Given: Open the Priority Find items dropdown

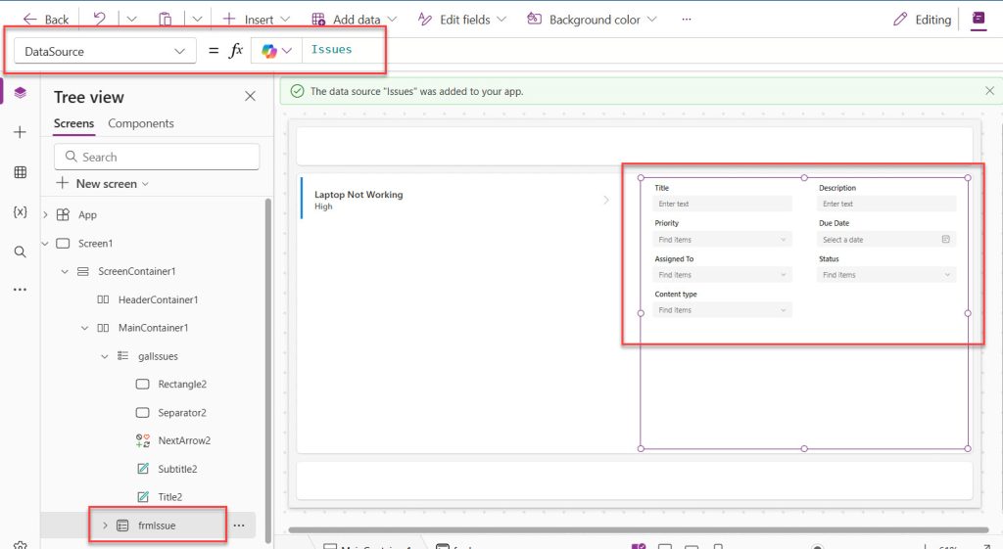Looking at the screenshot, I should (722, 240).
